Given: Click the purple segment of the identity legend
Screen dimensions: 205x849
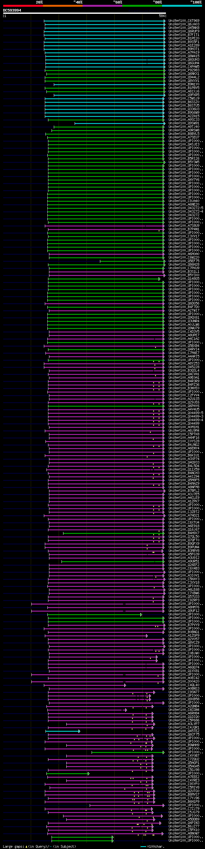Looking at the screenshot, I should click(x=102, y=5).
